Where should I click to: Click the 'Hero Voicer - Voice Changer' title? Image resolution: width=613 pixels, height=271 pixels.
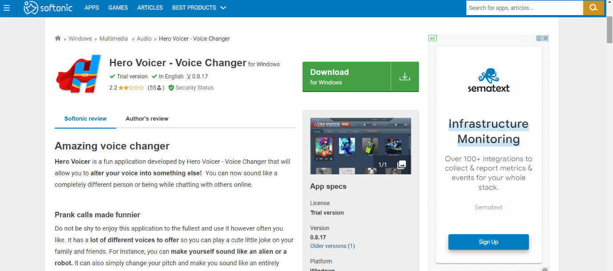pos(178,63)
